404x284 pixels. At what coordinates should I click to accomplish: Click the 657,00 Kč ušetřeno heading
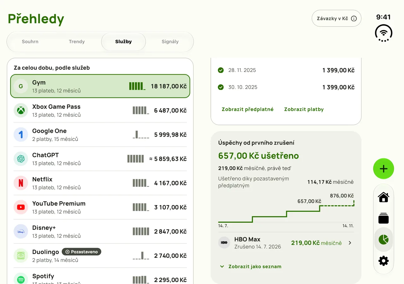click(258, 156)
